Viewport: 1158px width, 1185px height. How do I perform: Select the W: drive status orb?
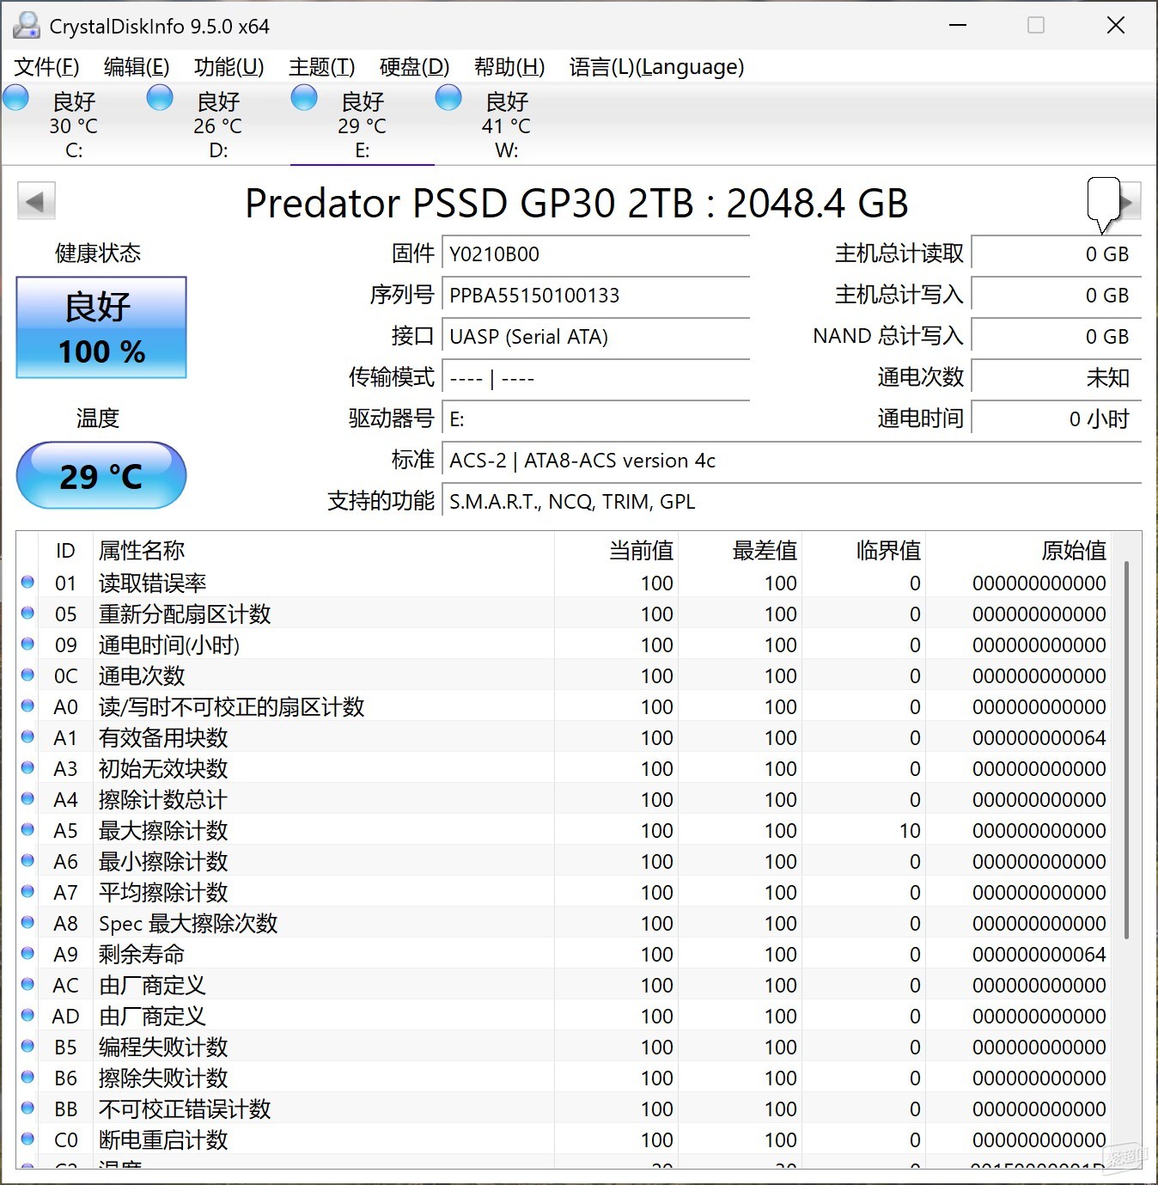448,98
